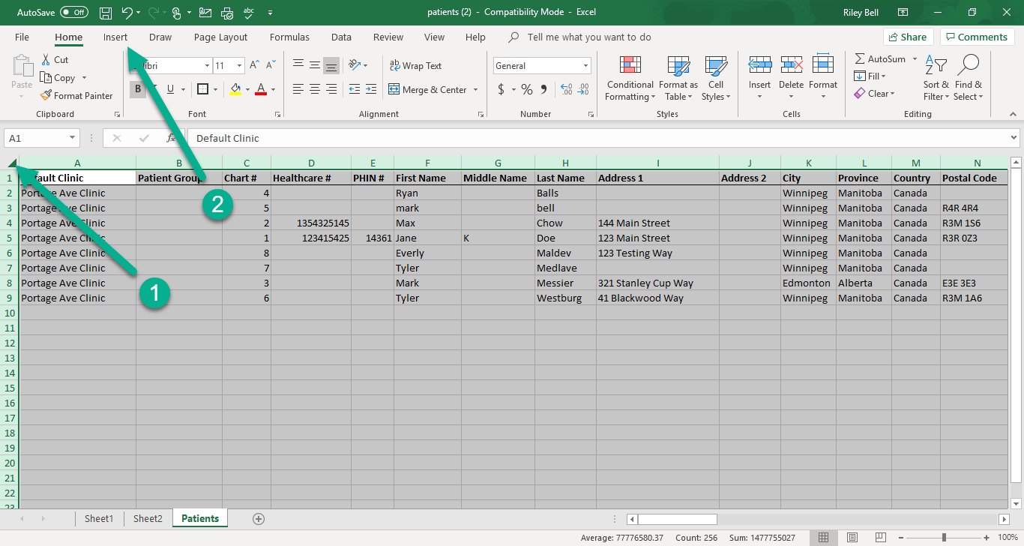This screenshot has width=1024, height=546.
Task: Click the Cut scissors icon
Action: (x=46, y=59)
